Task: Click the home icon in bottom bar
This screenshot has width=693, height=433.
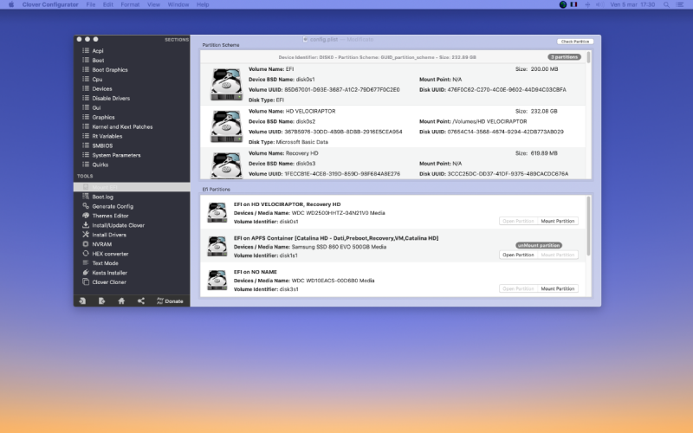Action: point(121,301)
